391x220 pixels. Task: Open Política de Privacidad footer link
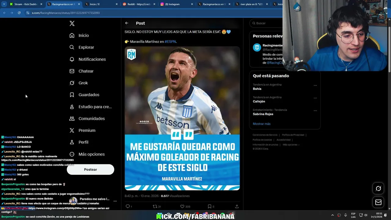(x=293, y=135)
